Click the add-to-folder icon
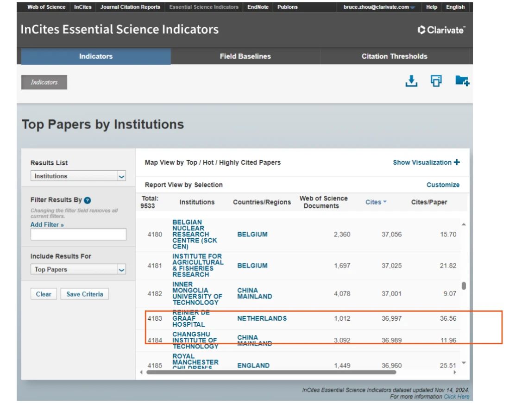Screen dimensions: 509x403 462,81
